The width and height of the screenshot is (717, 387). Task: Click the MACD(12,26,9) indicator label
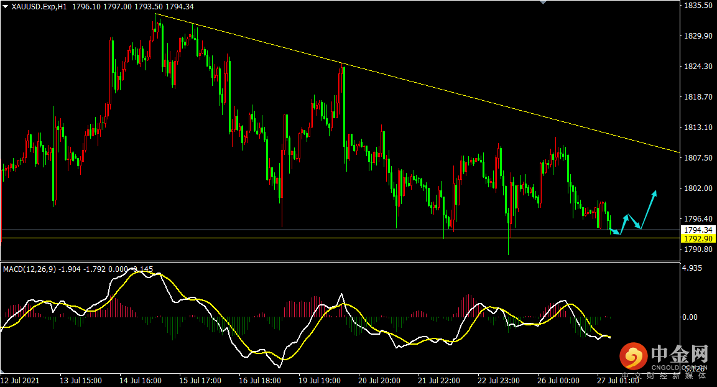pos(30,269)
